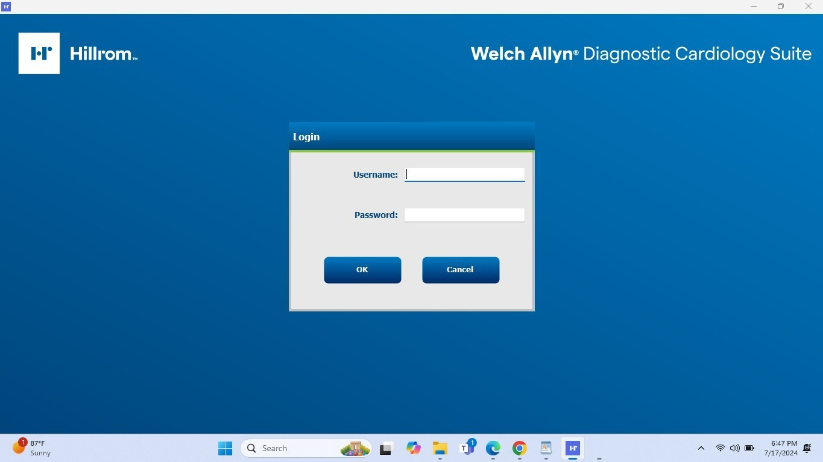Click the taskbar Search box
Image resolution: width=823 pixels, height=462 pixels.
[307, 448]
